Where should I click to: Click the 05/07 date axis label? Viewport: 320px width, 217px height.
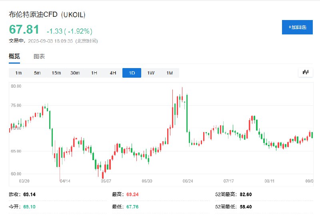[x=106, y=181]
